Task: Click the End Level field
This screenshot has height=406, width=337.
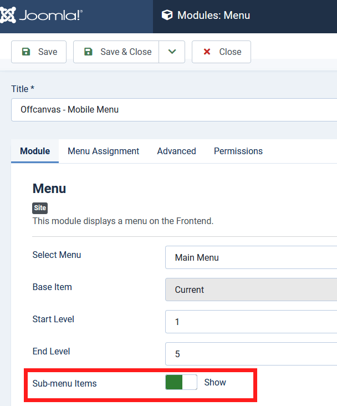Action: coord(251,354)
